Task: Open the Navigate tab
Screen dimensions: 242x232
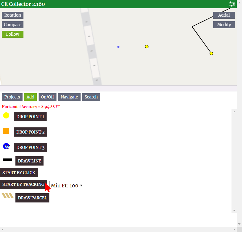Action: tap(69, 97)
